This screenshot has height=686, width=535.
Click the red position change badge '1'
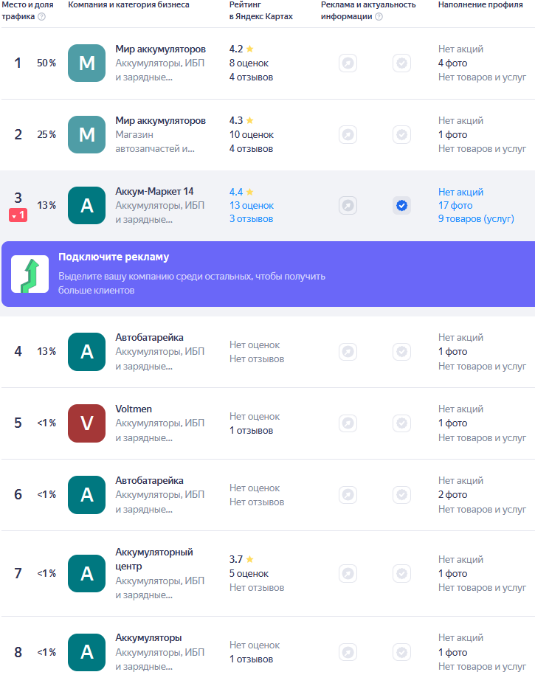point(18,215)
